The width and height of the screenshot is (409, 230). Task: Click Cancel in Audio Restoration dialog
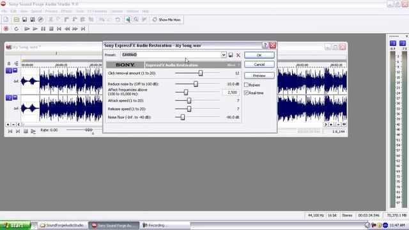point(259,65)
